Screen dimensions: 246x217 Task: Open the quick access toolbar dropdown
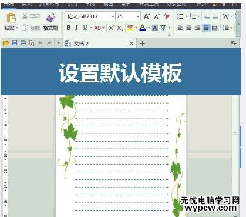coord(58,43)
